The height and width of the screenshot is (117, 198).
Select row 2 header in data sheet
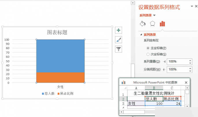coord(123,99)
